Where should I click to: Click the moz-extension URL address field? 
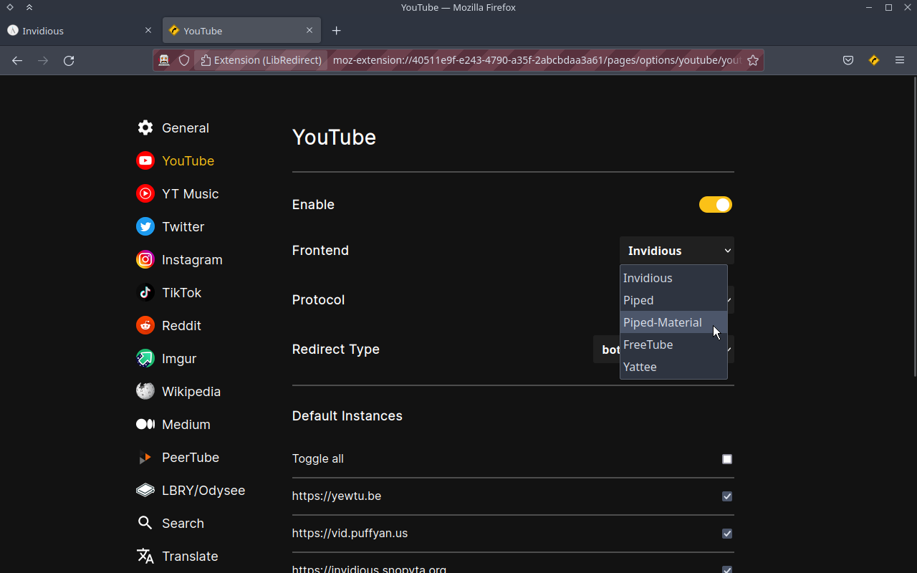536,60
